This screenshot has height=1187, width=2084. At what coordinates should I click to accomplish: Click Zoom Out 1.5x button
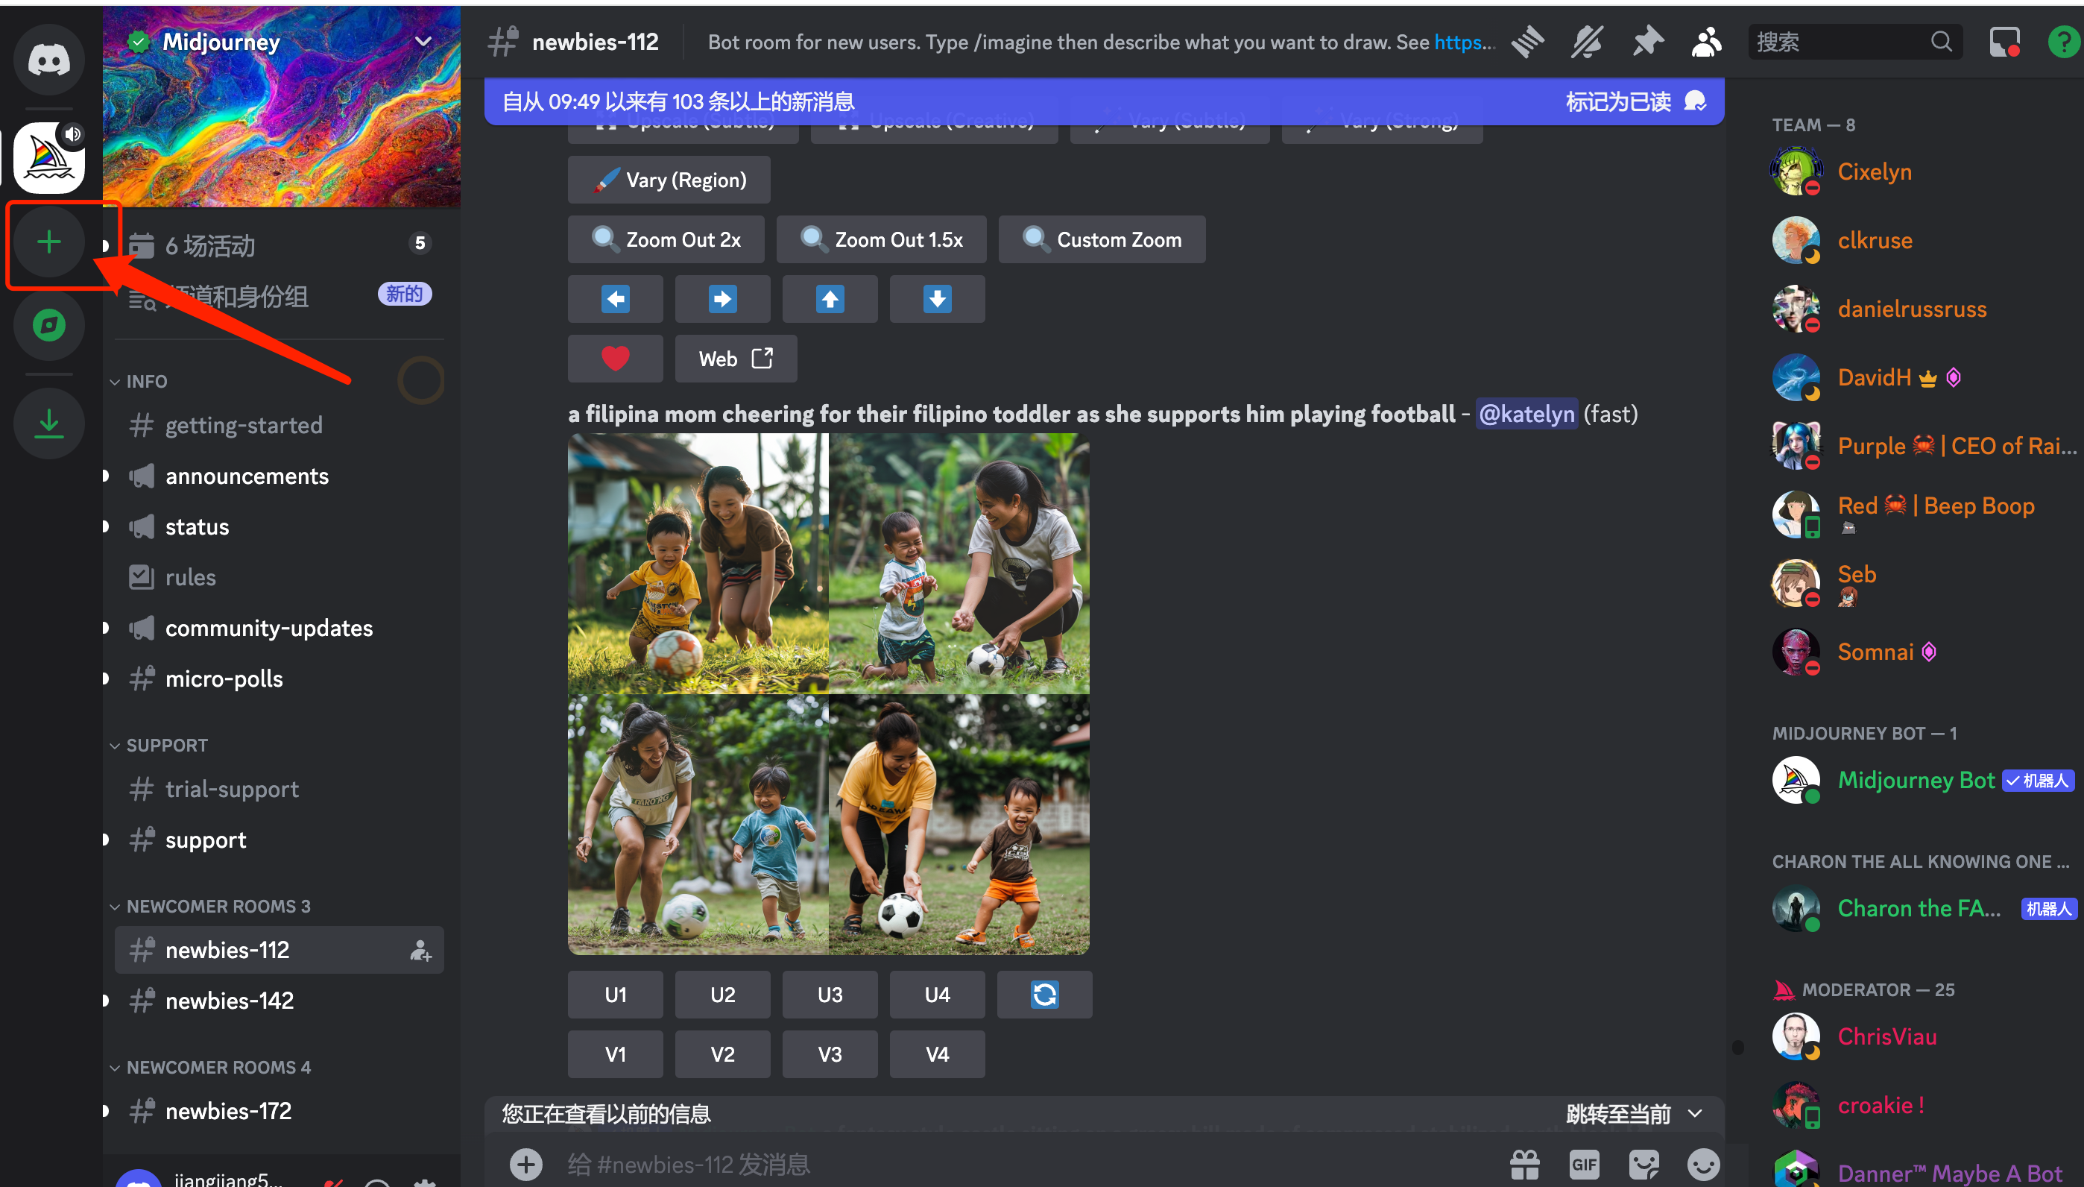point(882,239)
